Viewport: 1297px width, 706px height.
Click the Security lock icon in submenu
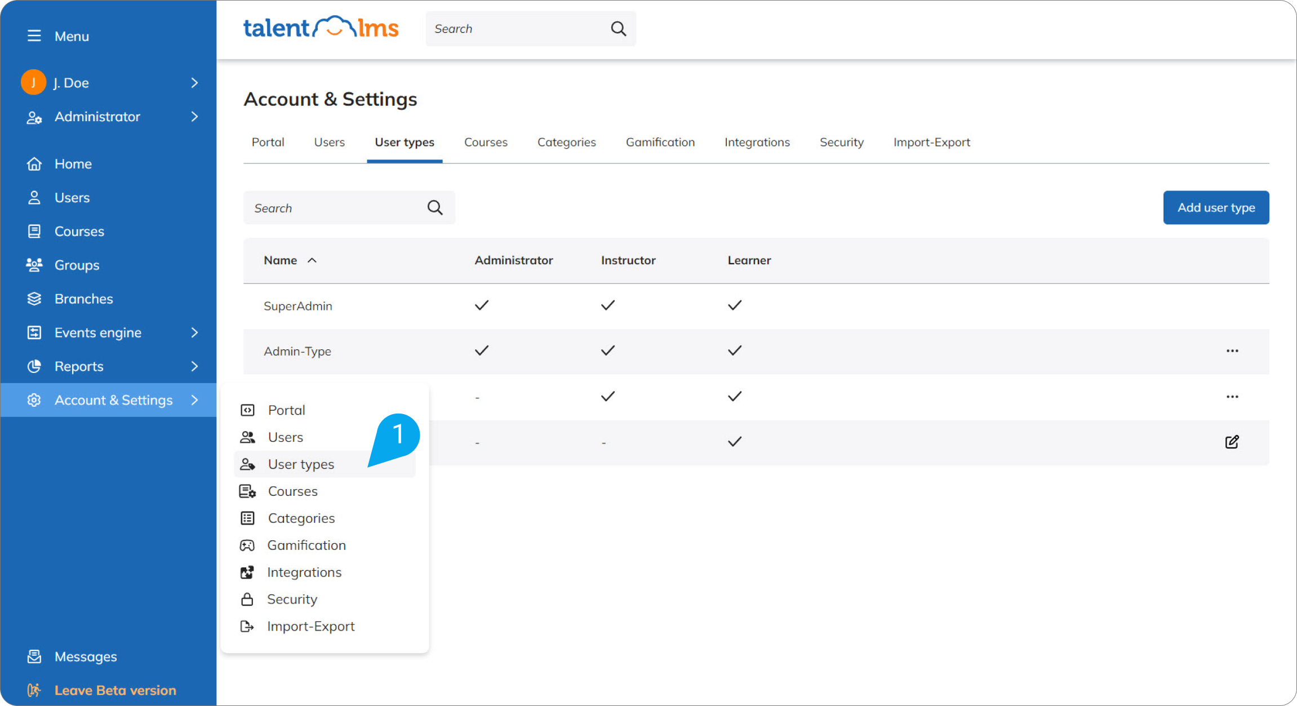(247, 600)
